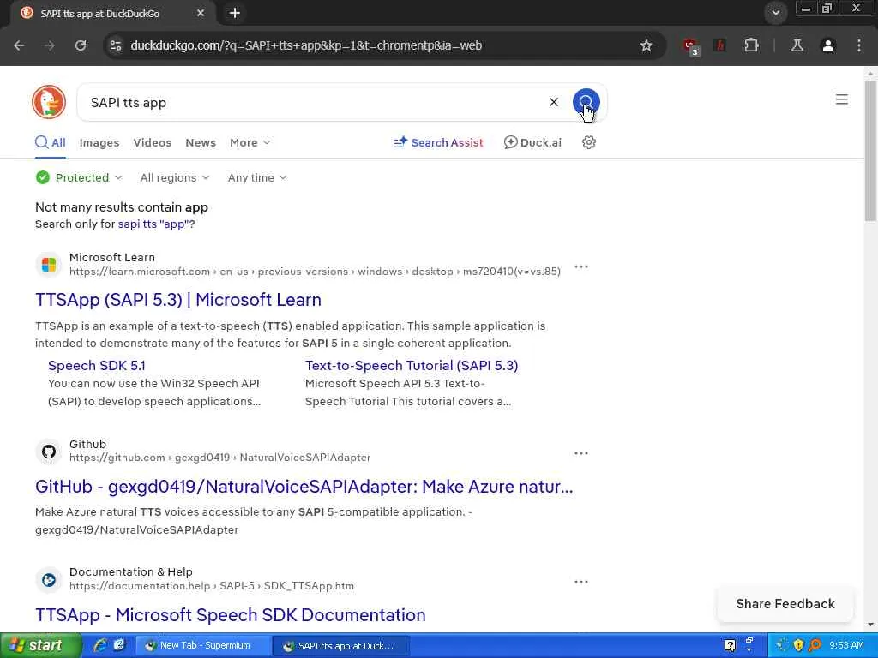Open the GitHub NaturalVoiceSAPIAdapter result
878x658 pixels.
coord(304,487)
